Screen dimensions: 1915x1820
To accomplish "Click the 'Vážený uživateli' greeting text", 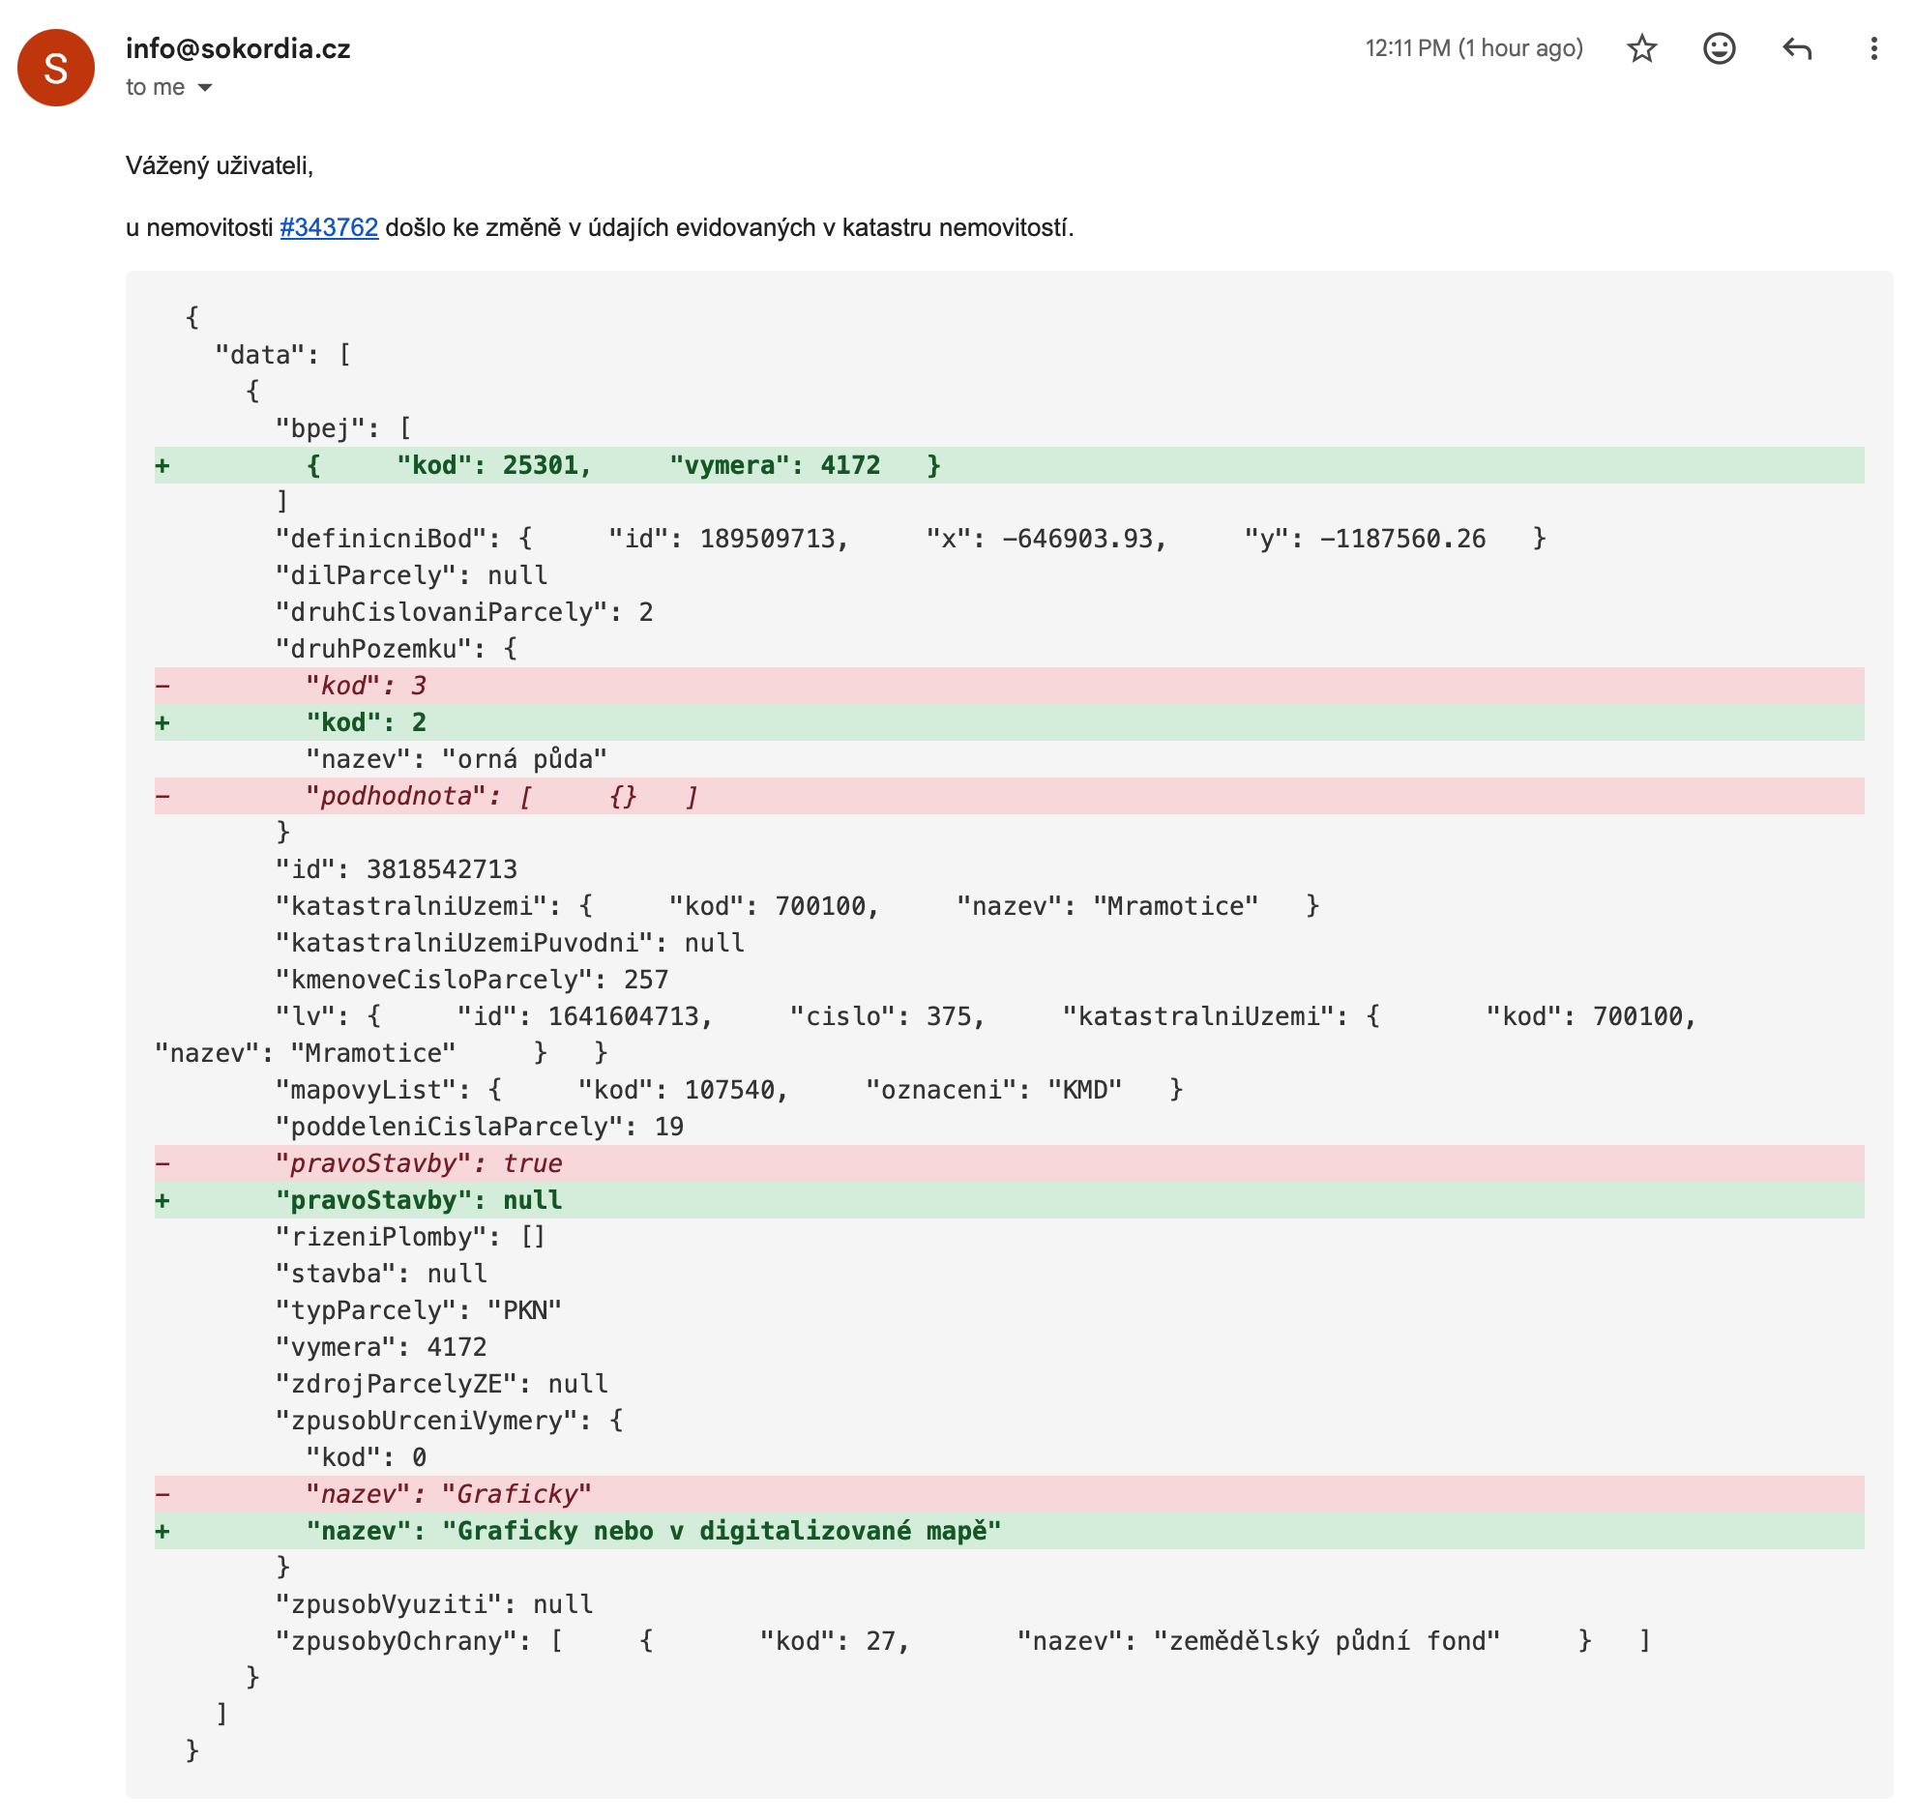I will tap(220, 166).
